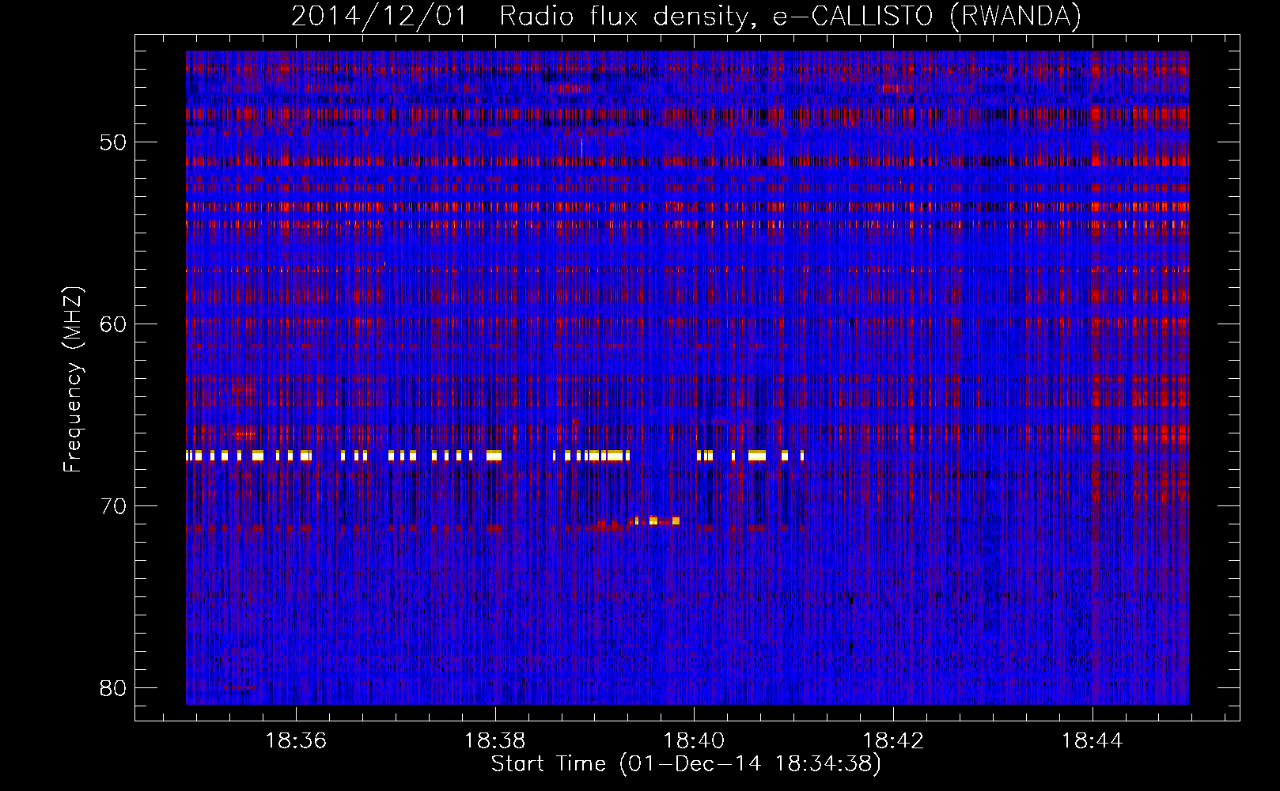The width and height of the screenshot is (1280, 791).
Task: Select the 60 label on the frequency axis
Action: coord(113,325)
